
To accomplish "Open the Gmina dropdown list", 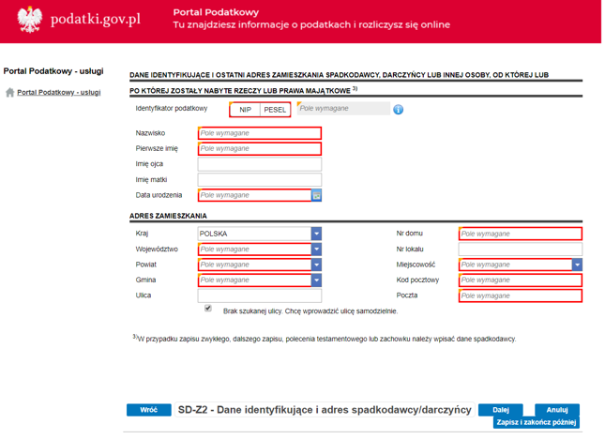I will coord(316,280).
